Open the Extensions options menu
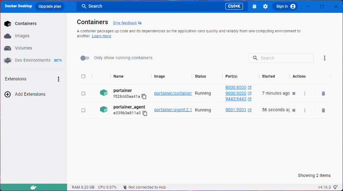 (x=58, y=79)
